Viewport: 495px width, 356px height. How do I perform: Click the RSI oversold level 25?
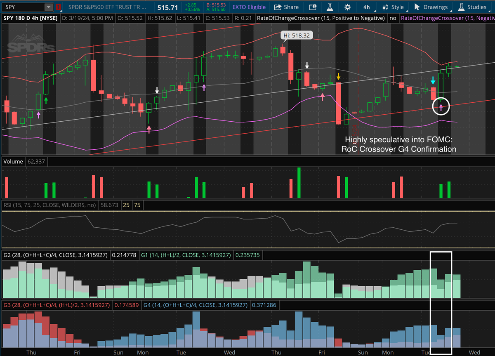tap(126, 205)
